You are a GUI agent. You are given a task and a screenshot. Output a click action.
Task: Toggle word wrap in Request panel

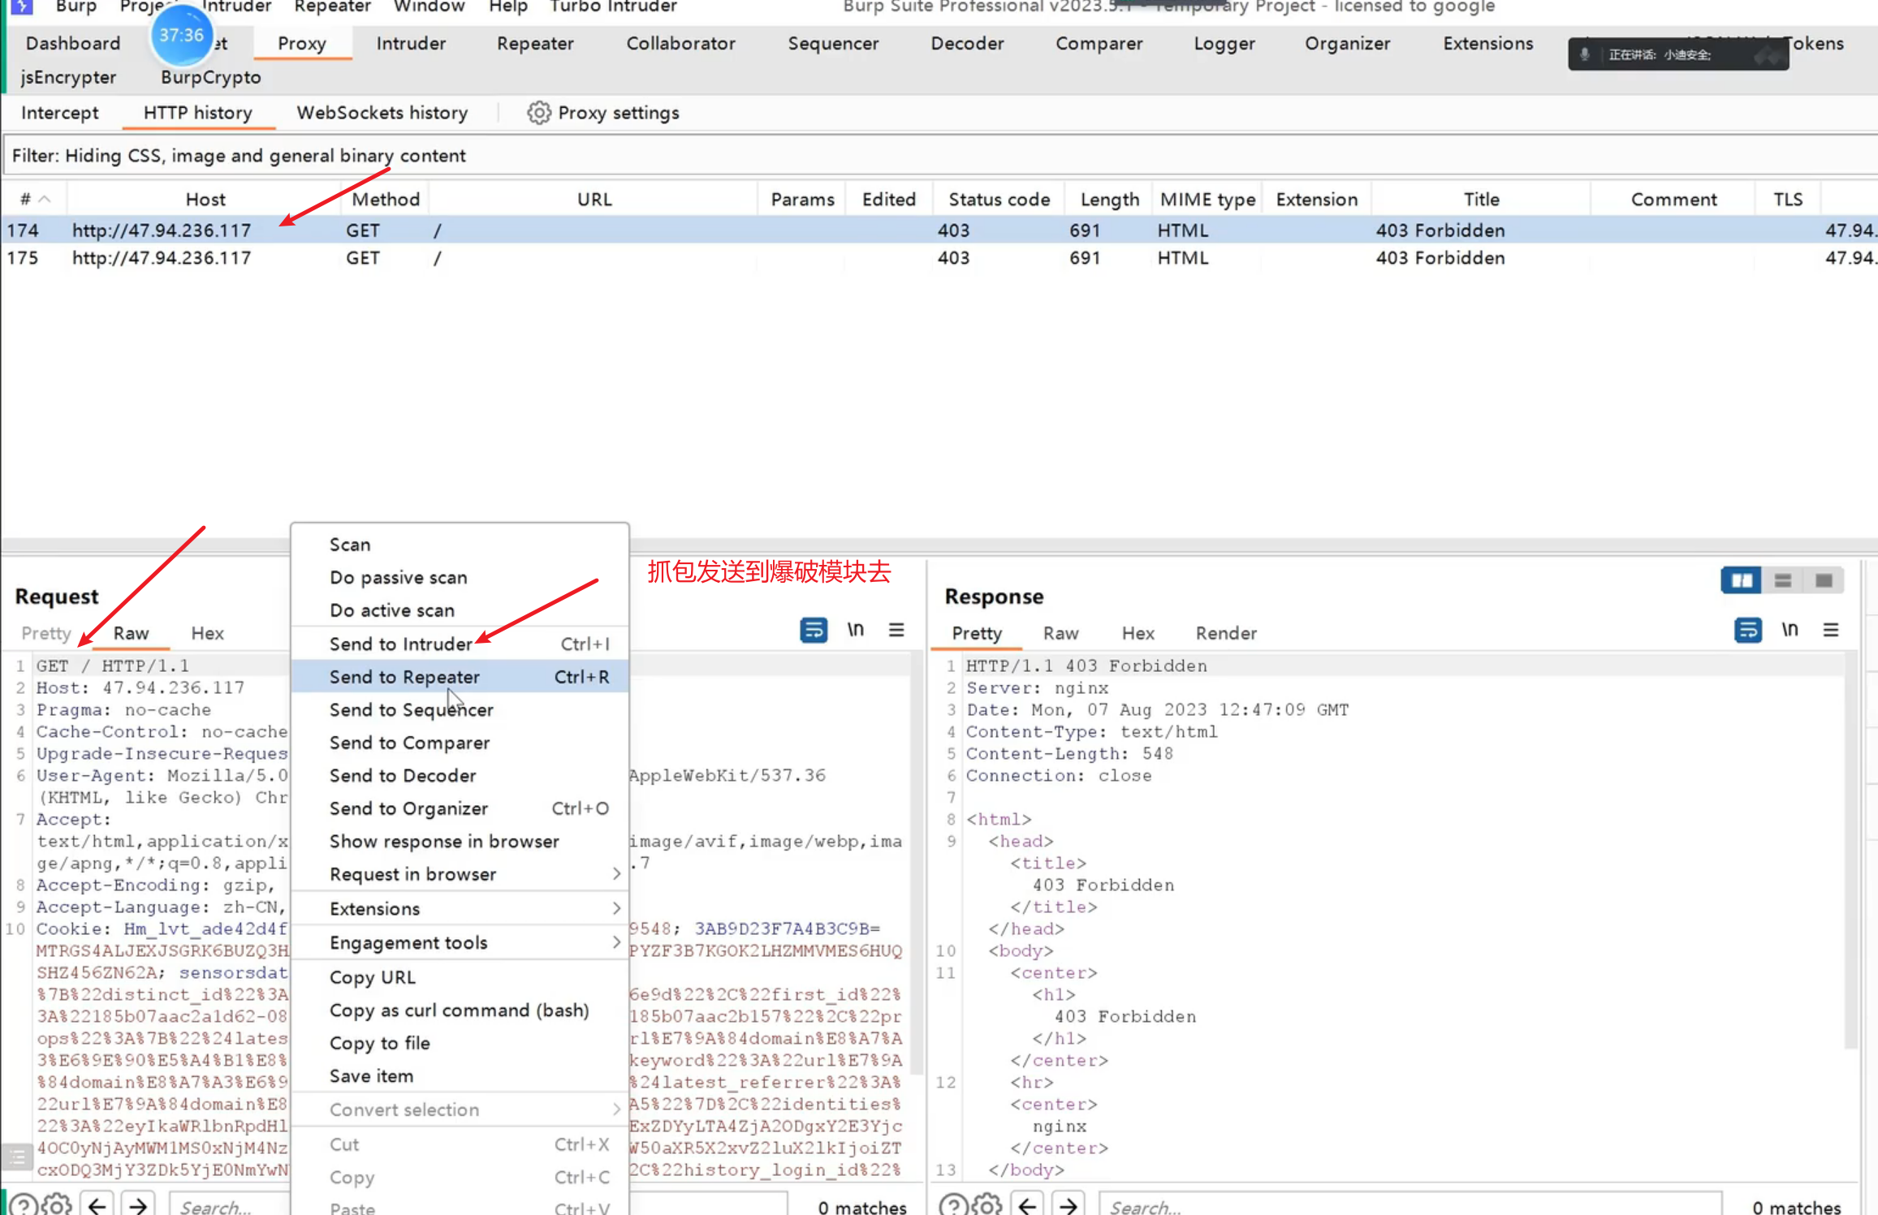(813, 630)
